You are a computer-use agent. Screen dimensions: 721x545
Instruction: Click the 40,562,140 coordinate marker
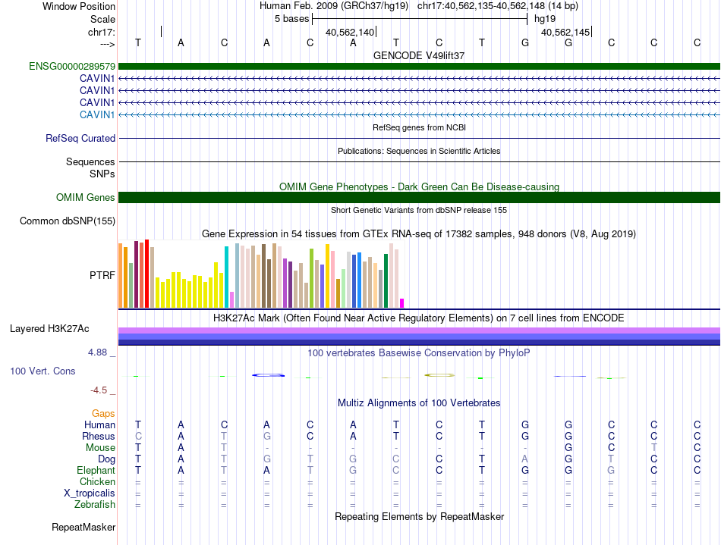click(x=350, y=32)
